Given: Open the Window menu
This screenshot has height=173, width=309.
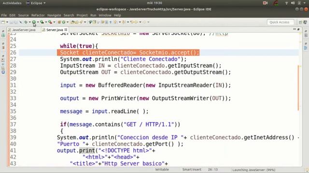Looking at the screenshot, I should pos(105,15).
